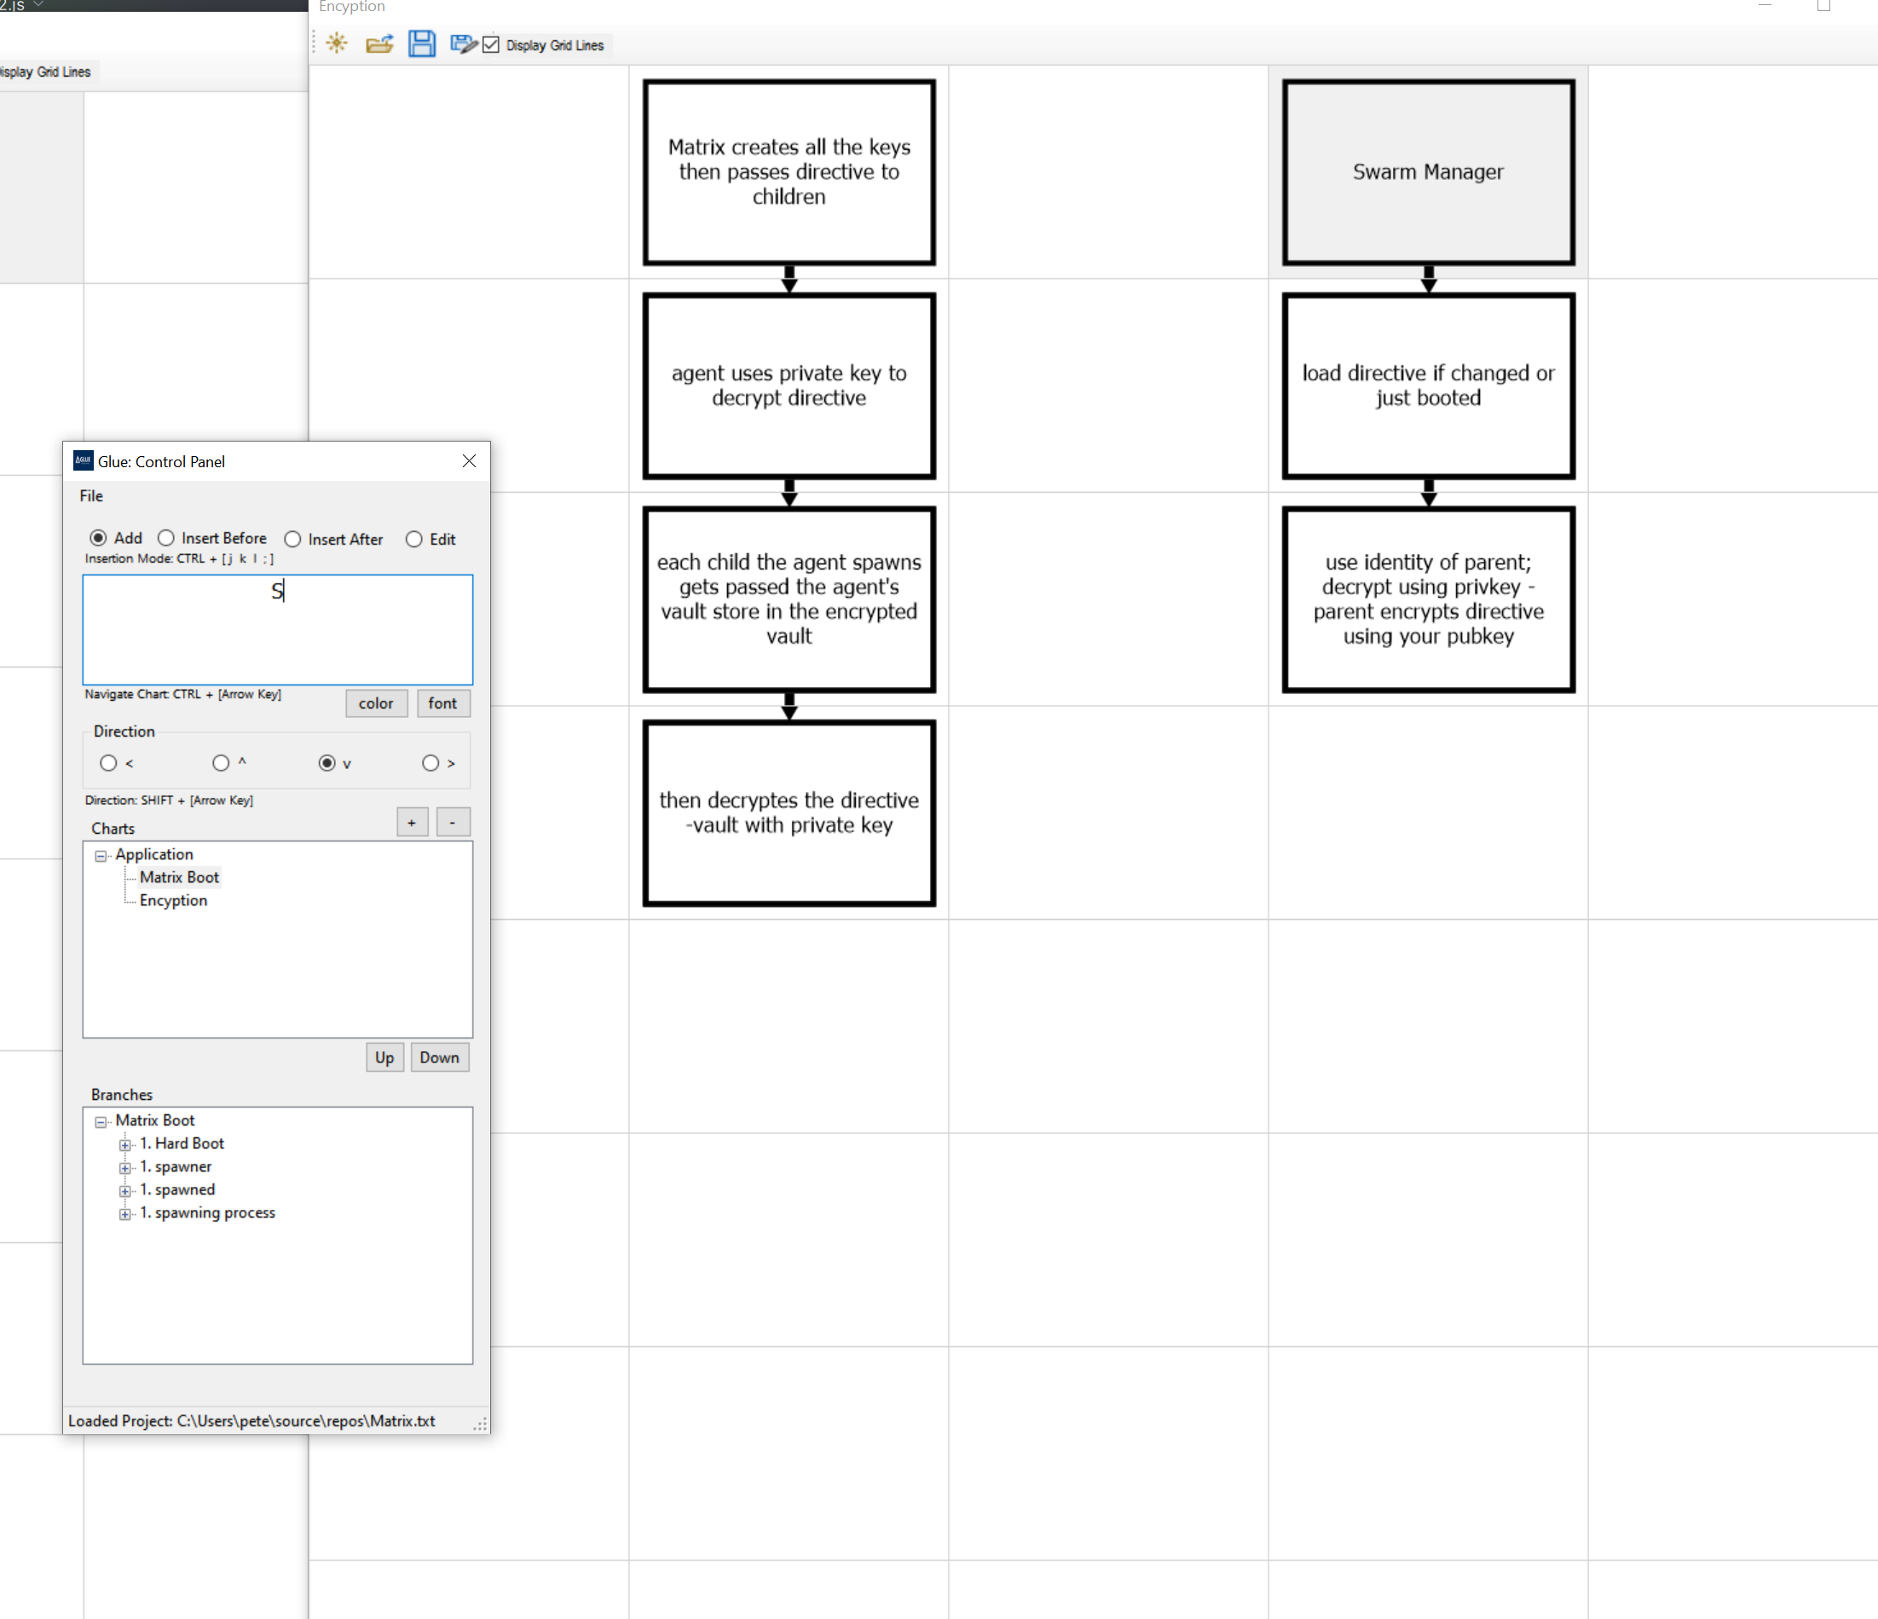1878x1619 pixels.
Task: Click the Encyption window title text
Action: (352, 8)
